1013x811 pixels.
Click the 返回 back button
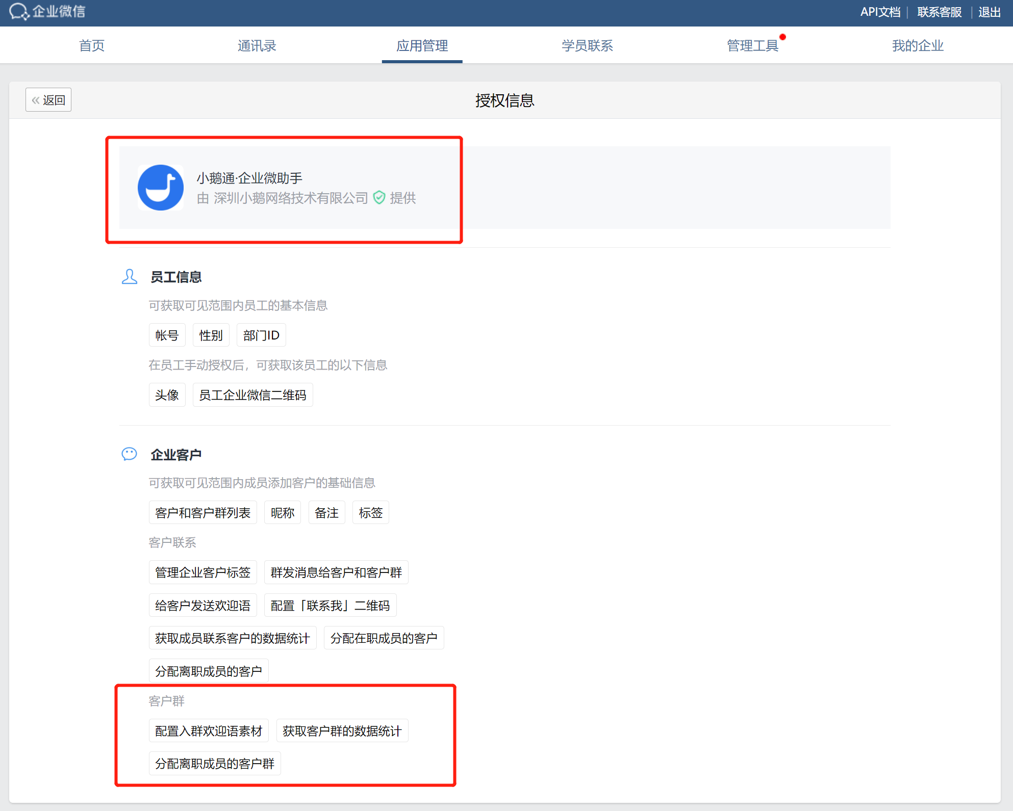[x=48, y=100]
